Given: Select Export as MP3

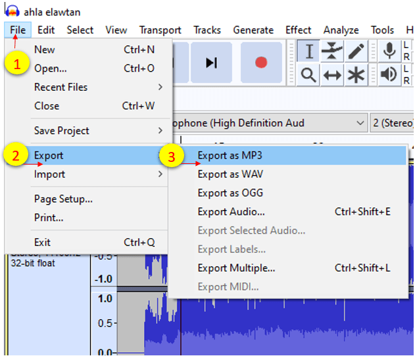Looking at the screenshot, I should (x=288, y=155).
